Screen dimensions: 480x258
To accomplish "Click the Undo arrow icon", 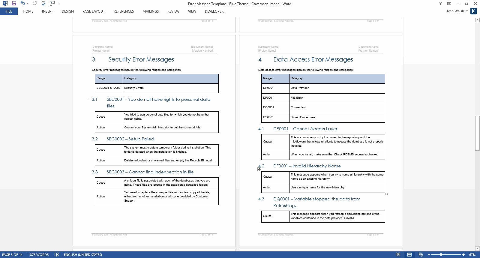I will (22, 3).
